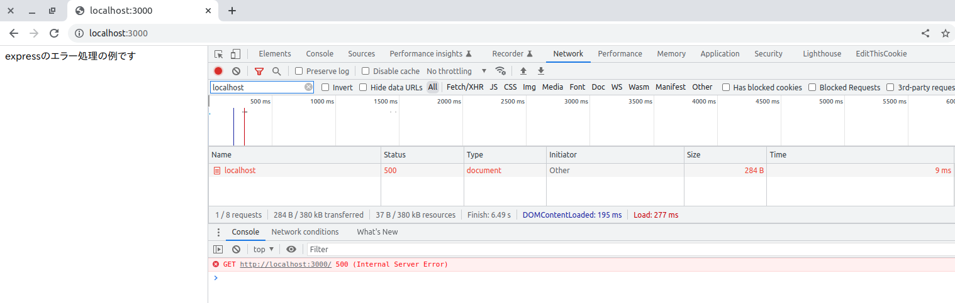Check Hide data URLs checkbox
This screenshot has width=955, height=303.
click(363, 88)
